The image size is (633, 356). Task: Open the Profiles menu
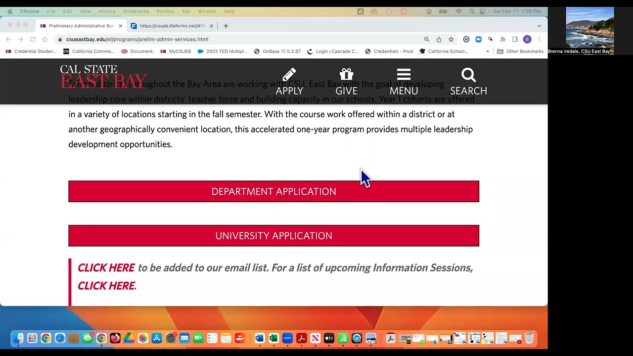pyautogui.click(x=165, y=11)
